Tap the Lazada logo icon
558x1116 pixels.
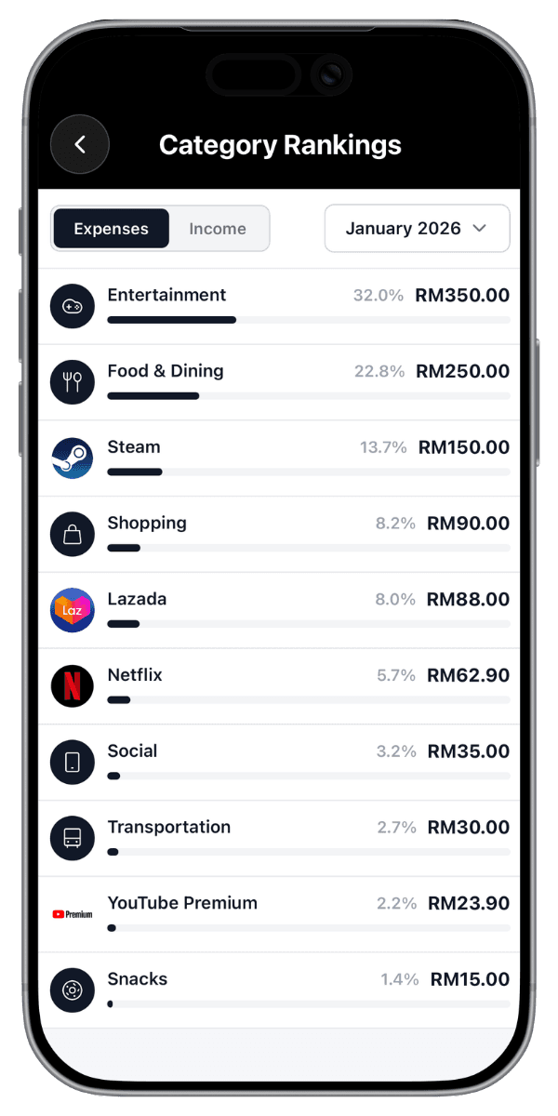tap(72, 610)
